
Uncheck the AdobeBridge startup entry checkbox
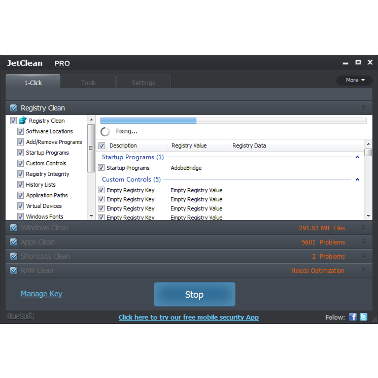101,167
